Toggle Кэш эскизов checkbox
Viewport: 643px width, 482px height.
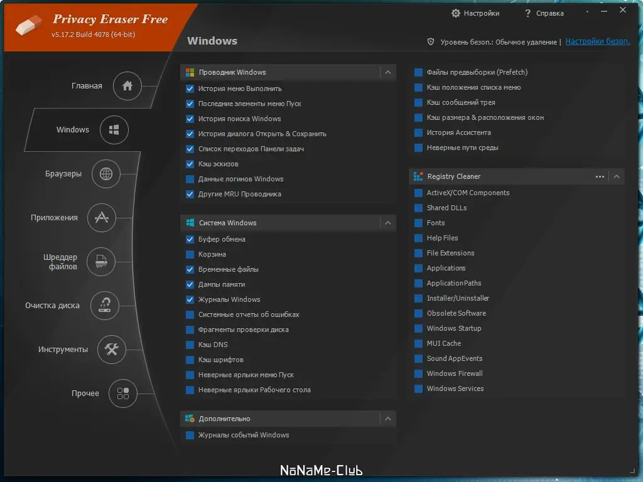tap(190, 164)
